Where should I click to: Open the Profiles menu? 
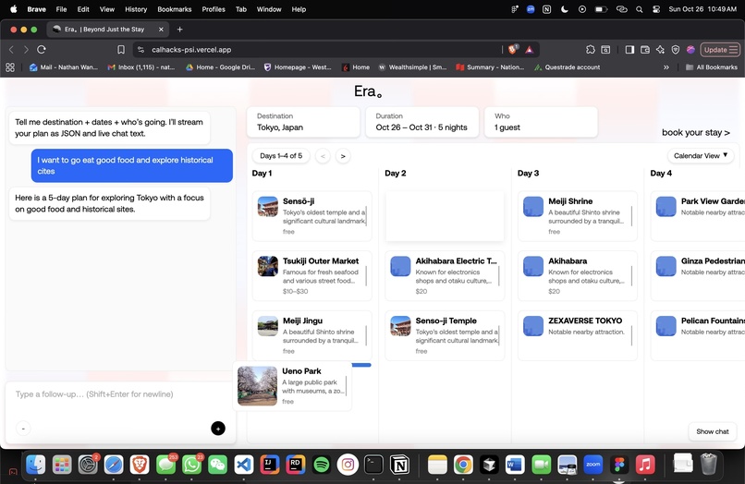pyautogui.click(x=214, y=9)
